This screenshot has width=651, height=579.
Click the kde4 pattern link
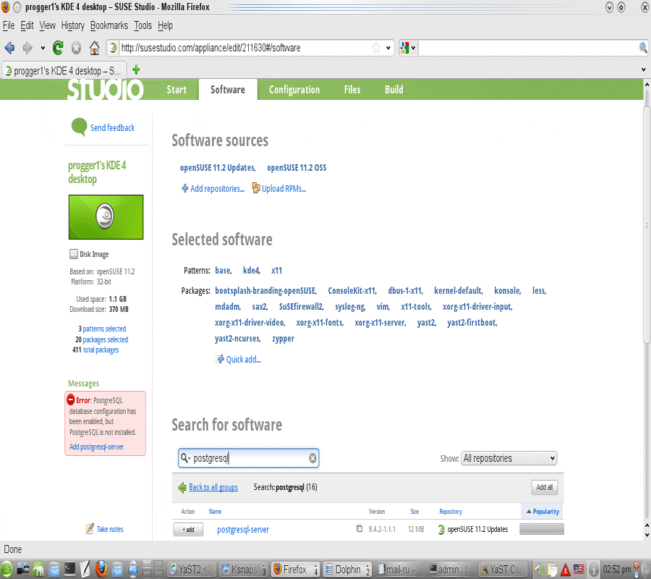[x=251, y=271]
